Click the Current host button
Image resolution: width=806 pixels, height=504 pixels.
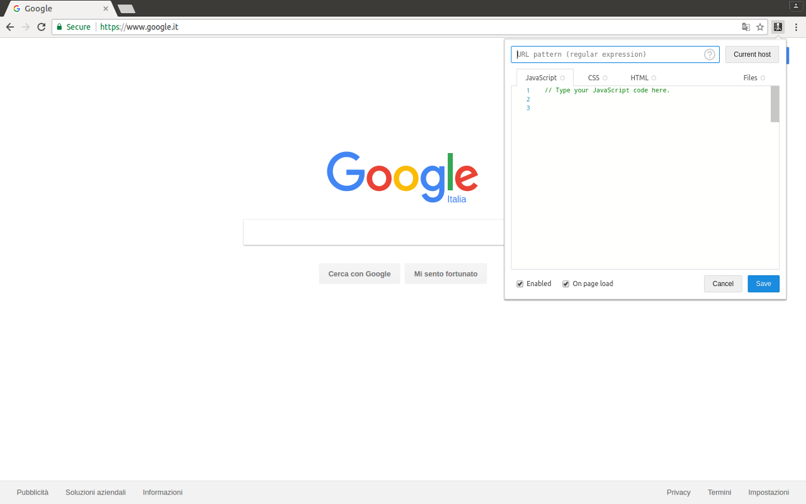click(752, 54)
